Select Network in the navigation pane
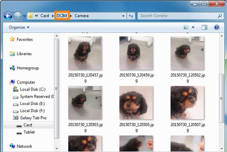Screen dimensions: 227x152 (x=24, y=146)
